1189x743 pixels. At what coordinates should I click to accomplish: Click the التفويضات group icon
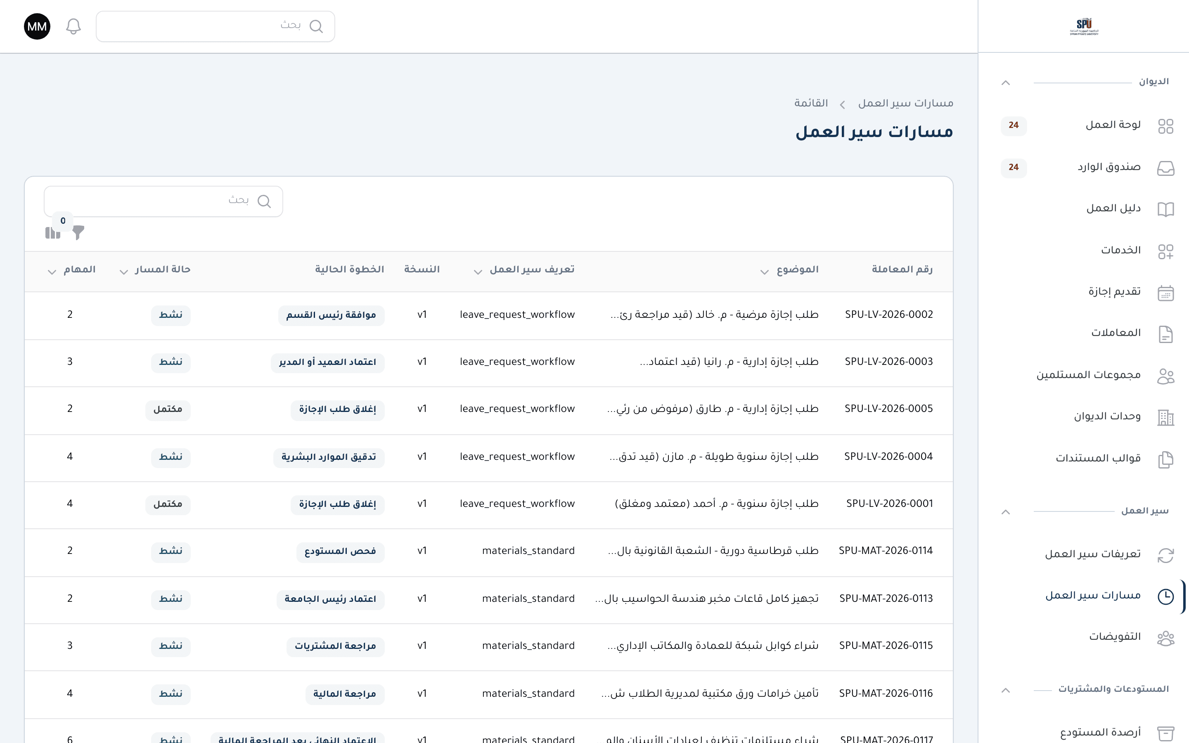click(x=1165, y=638)
